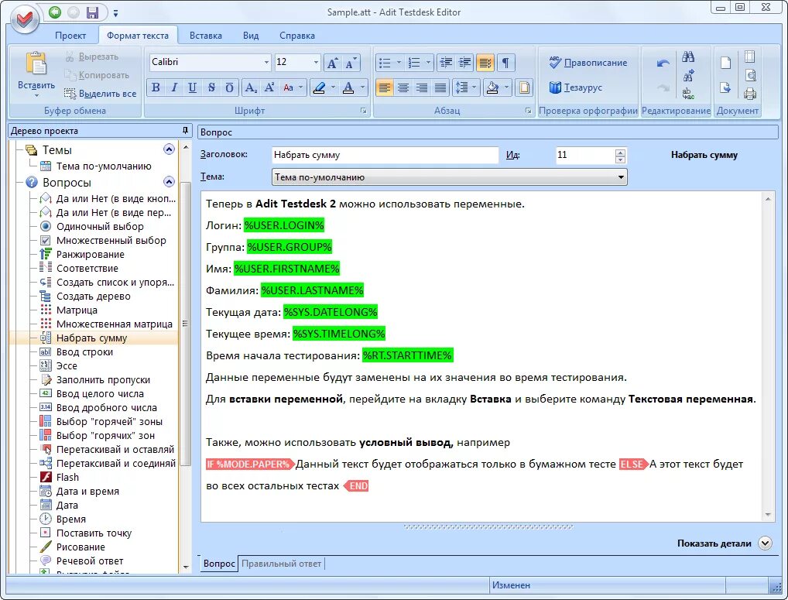Decrease paragraph indent

446,62
